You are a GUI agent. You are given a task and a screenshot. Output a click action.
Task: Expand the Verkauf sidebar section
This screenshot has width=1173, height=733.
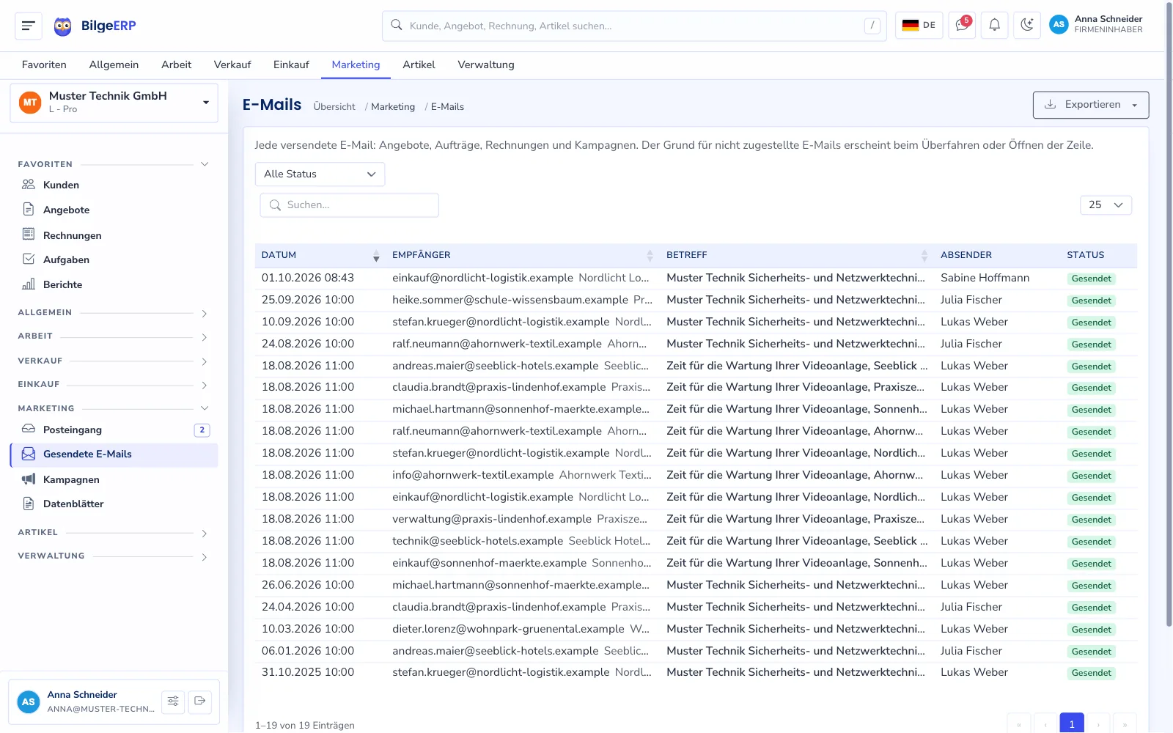(x=114, y=361)
